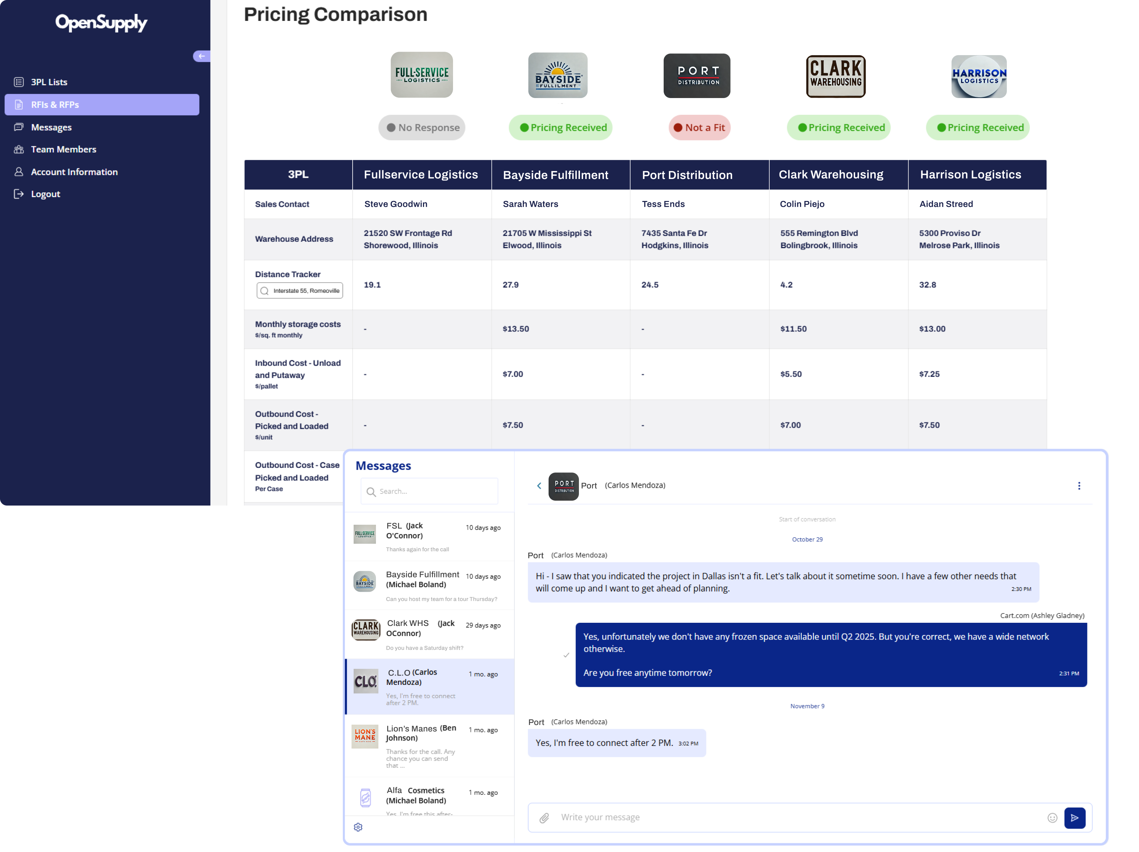Click the Logout arrow icon
This screenshot has height=852, width=1139.
19,194
